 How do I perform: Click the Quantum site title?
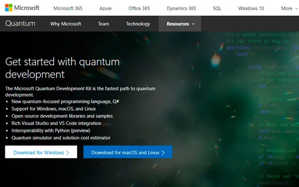(x=20, y=24)
